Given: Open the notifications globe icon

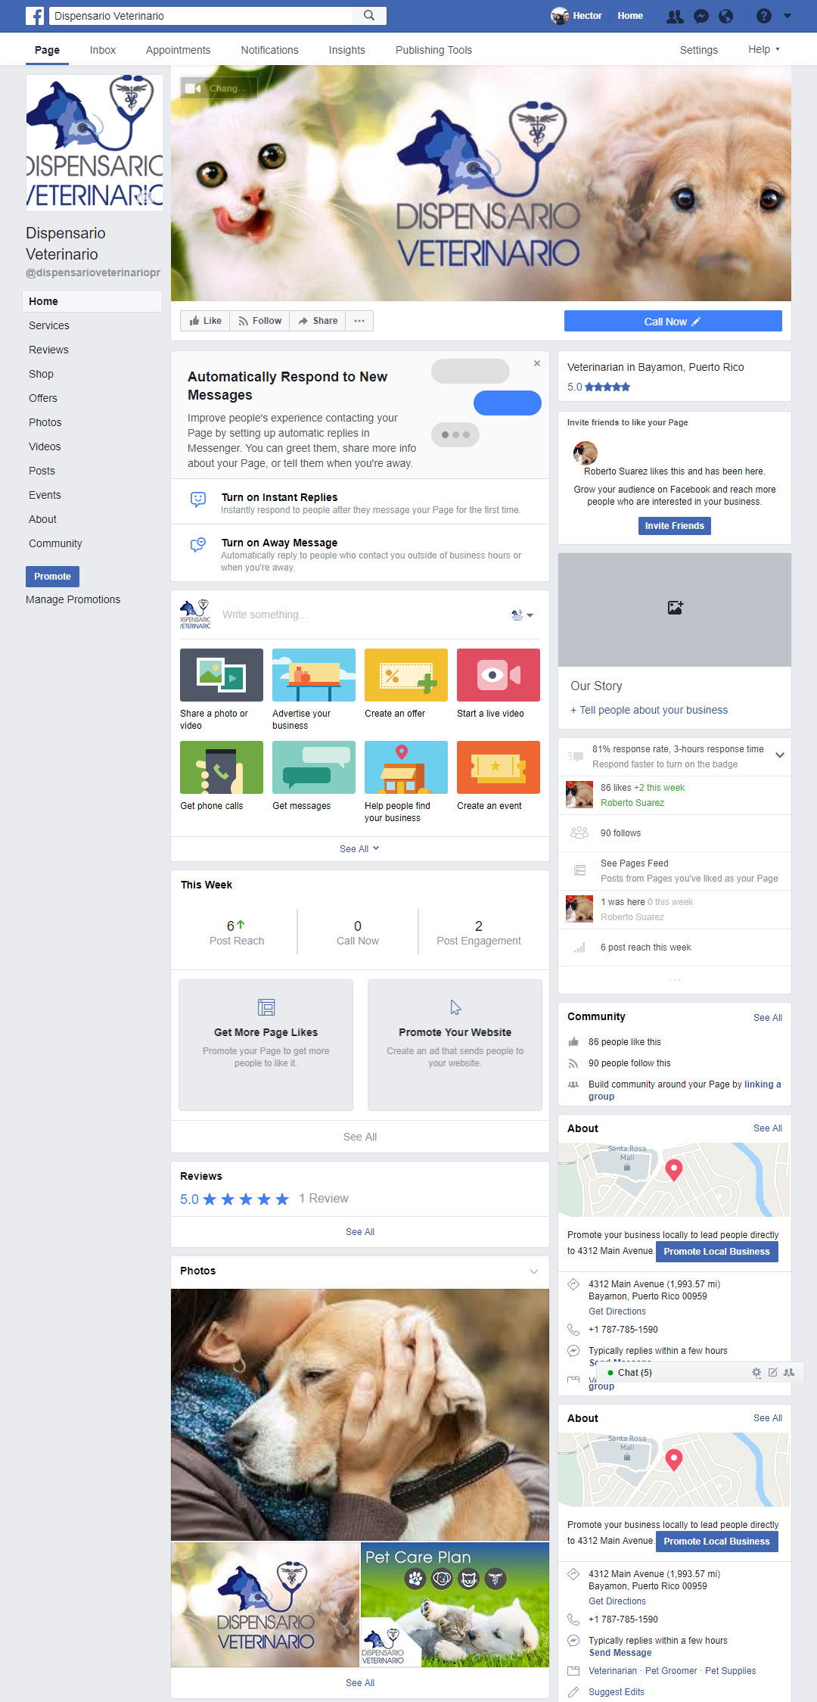Looking at the screenshot, I should coord(725,16).
